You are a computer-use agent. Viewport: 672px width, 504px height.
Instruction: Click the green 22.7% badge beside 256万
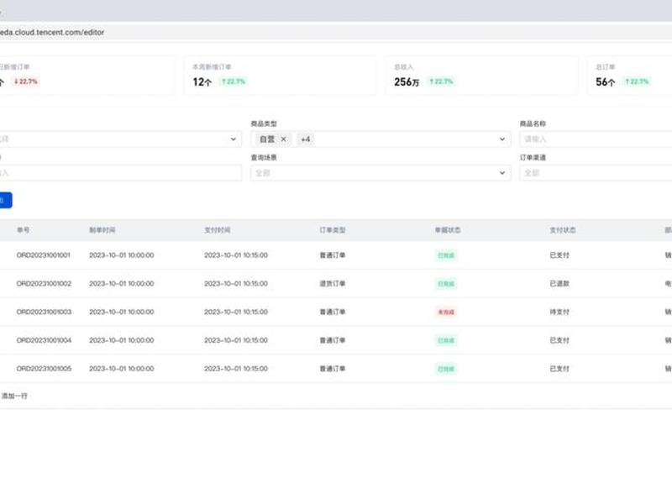click(x=442, y=81)
